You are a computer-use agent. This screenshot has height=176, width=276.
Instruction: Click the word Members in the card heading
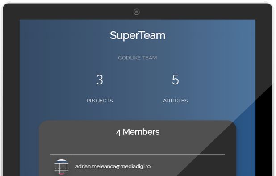[x=141, y=132]
